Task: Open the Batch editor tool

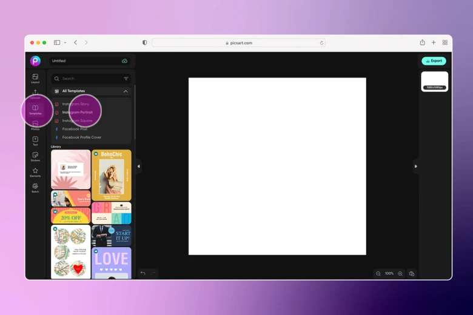Action: [35, 188]
